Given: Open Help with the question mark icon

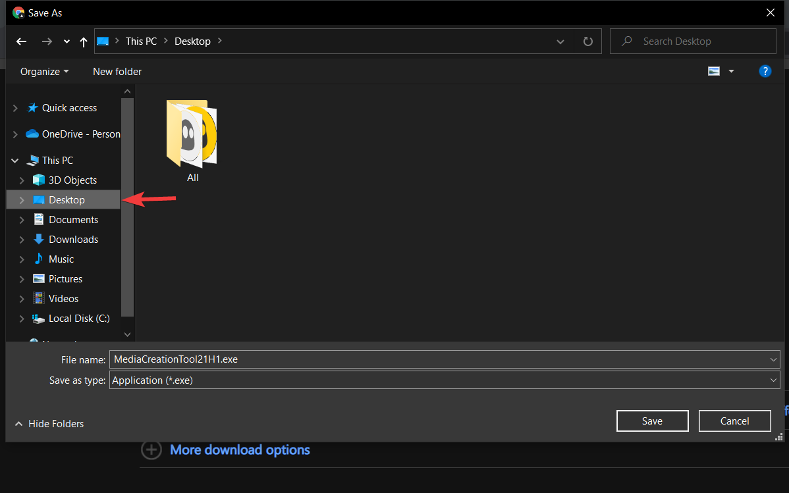Looking at the screenshot, I should point(765,72).
